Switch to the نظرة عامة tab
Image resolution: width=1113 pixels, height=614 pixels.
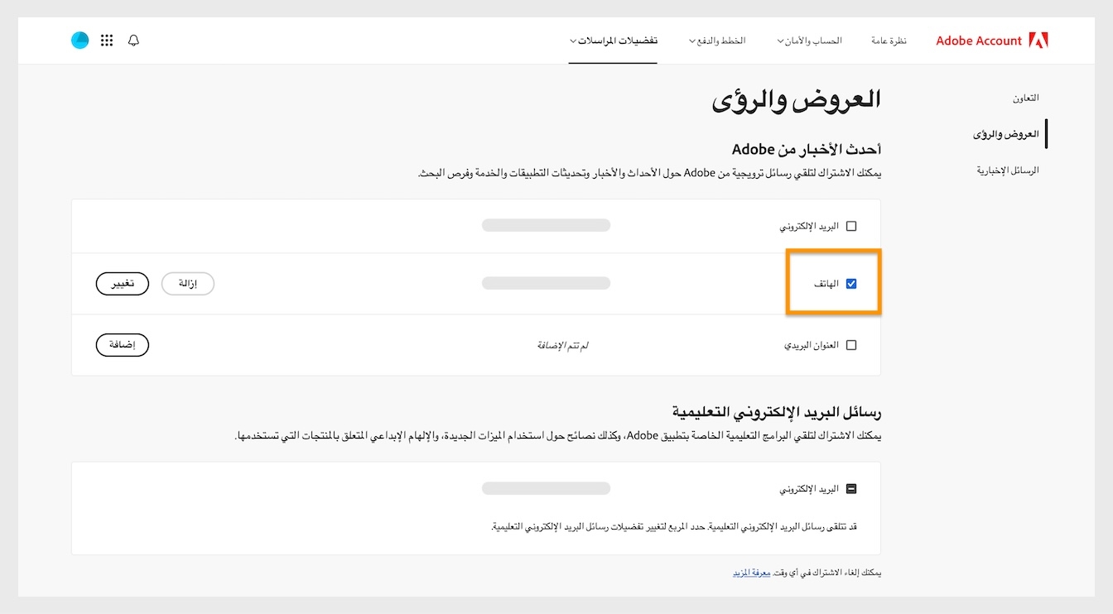[x=889, y=40]
